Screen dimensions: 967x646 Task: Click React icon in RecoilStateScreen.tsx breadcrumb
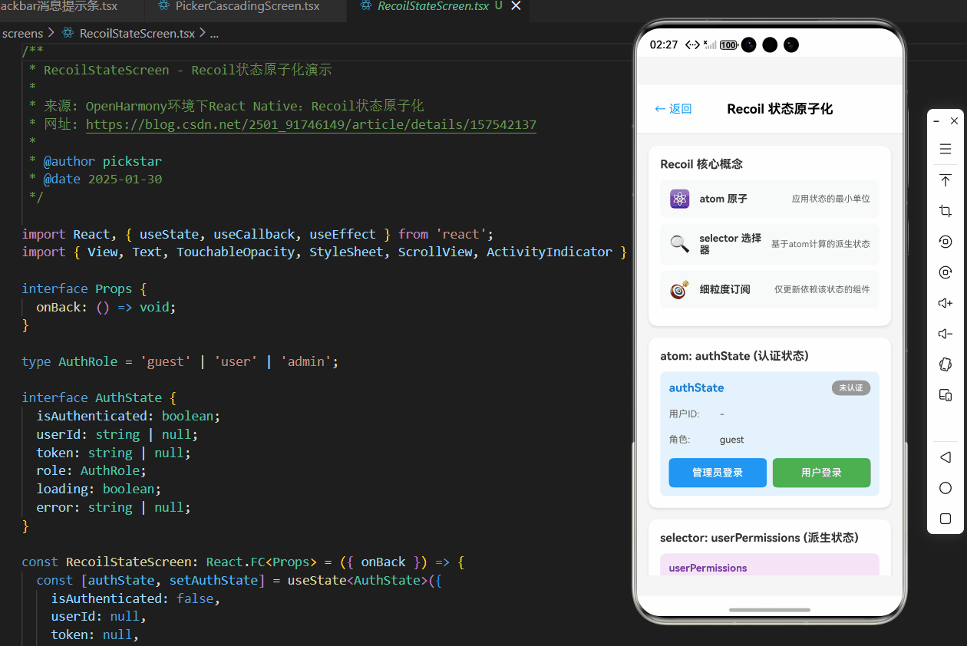coord(68,33)
